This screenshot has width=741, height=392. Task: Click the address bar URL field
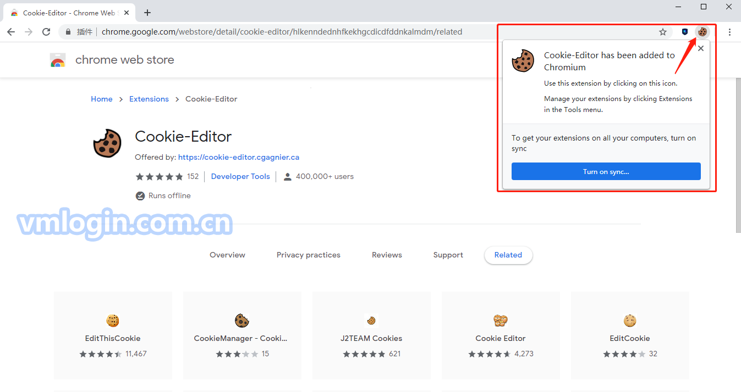(x=330, y=32)
